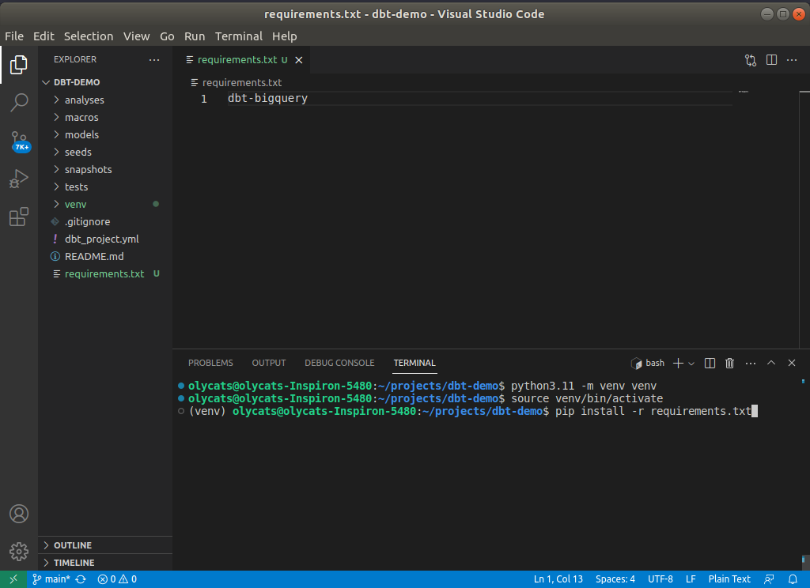The width and height of the screenshot is (810, 588).
Task: Open the Accounts menu icon
Action: [x=19, y=514]
